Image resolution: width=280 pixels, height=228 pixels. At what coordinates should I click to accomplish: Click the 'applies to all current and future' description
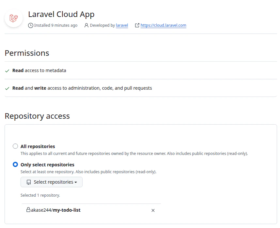(134, 154)
